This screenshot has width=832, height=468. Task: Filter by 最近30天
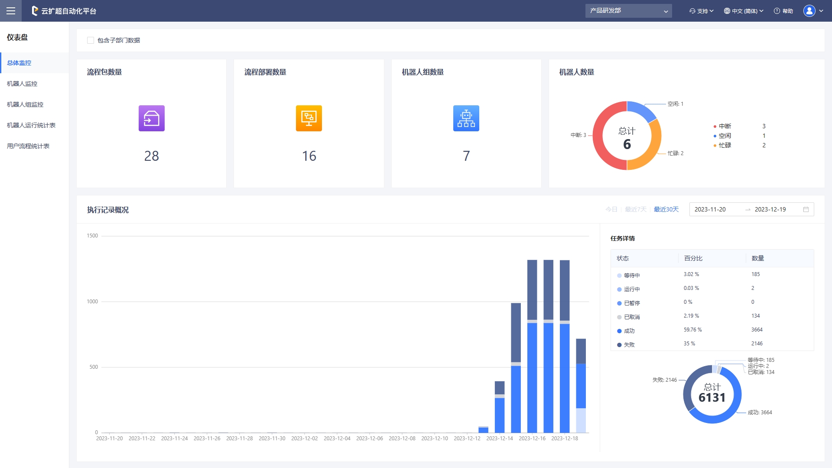click(666, 209)
